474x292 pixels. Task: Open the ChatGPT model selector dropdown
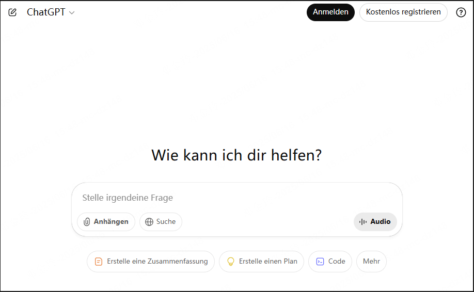tap(51, 12)
